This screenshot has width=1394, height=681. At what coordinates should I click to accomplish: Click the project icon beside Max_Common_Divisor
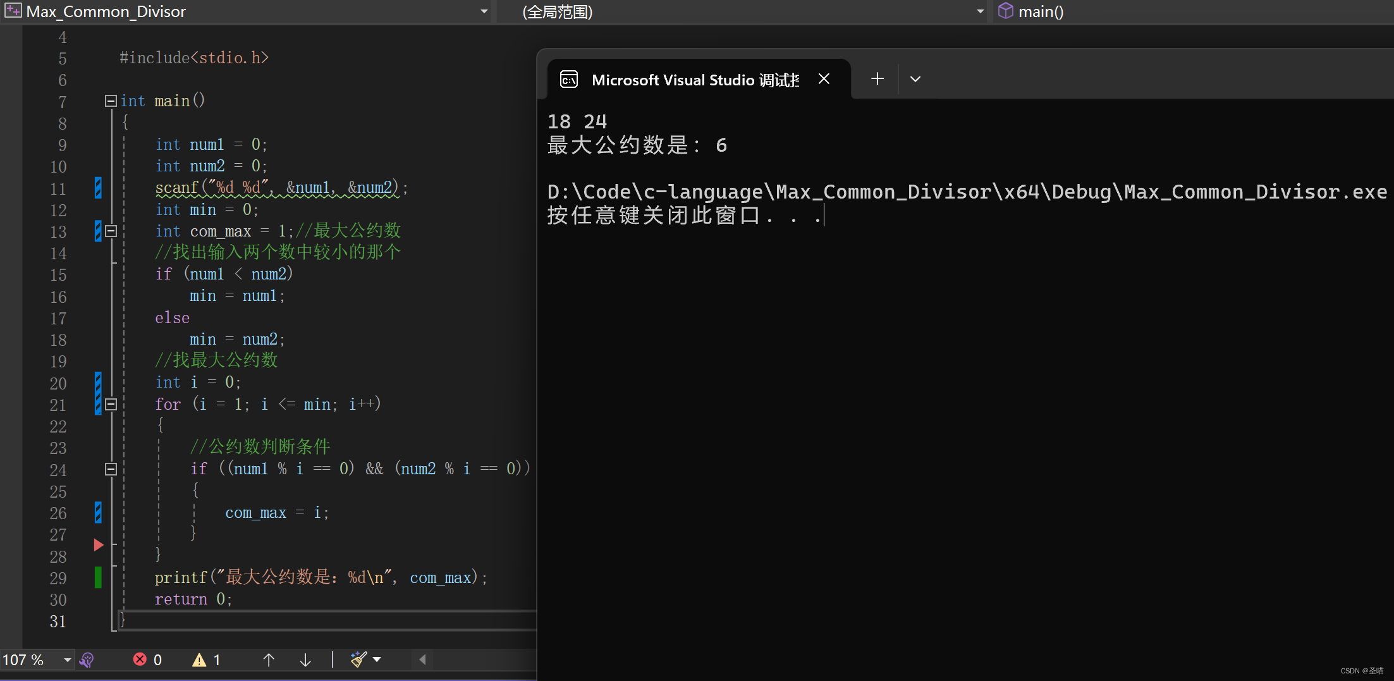13,11
